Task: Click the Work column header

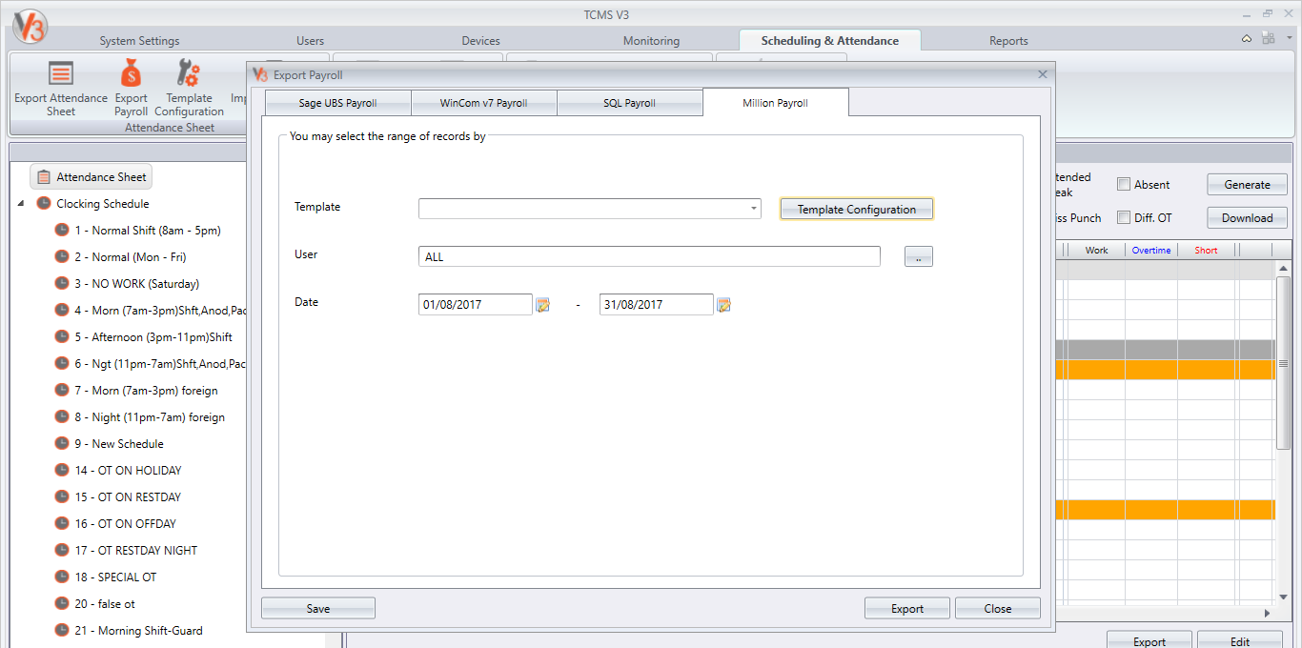Action: coord(1096,251)
